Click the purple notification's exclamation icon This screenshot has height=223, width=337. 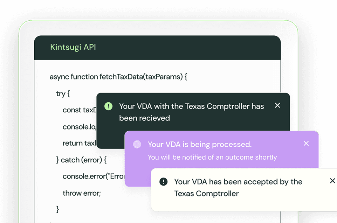click(137, 144)
